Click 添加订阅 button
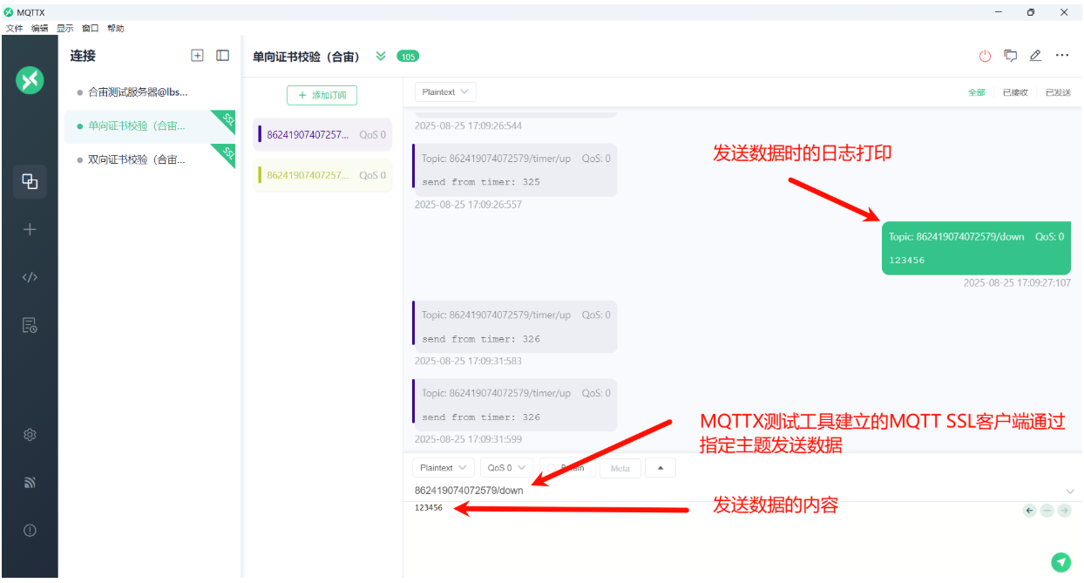This screenshot has width=1084, height=583. coord(322,95)
